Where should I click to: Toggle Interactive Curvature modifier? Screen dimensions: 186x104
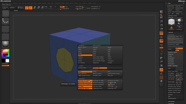(85, 82)
